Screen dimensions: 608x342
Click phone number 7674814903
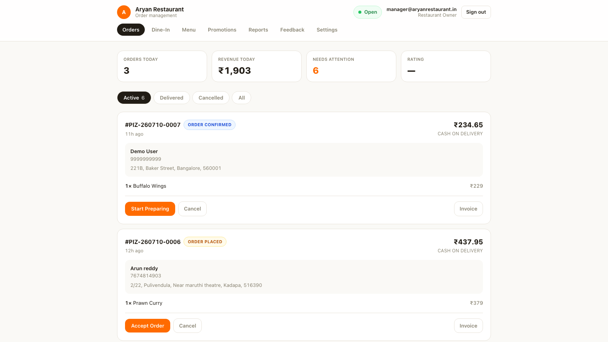(146, 276)
